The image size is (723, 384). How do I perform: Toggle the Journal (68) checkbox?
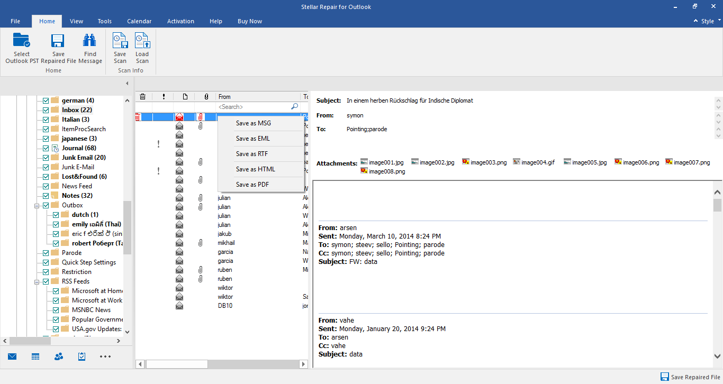(46, 148)
